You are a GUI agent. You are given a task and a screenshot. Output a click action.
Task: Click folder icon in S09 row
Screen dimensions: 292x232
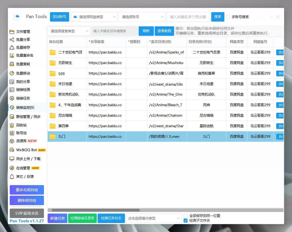coord(53,73)
